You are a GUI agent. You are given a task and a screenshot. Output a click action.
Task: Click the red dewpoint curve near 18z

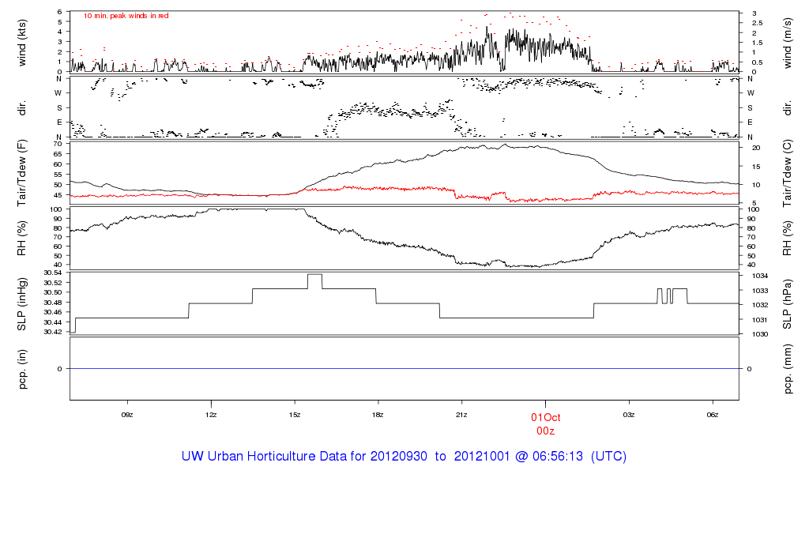tap(378, 188)
